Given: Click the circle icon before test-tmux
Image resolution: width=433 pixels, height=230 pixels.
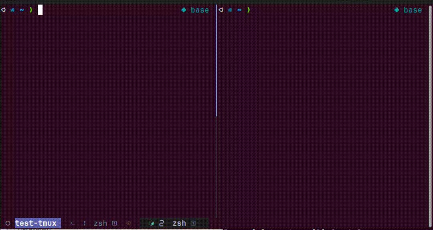Looking at the screenshot, I should click(x=8, y=223).
